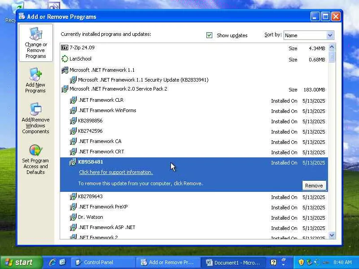Select Microsoft .NET Framework 1.1 entry
Screen dimensions: 359x269
pos(194,70)
